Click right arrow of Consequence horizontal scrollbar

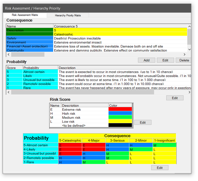[185, 55]
